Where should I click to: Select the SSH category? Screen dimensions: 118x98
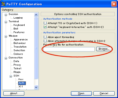pyautogui.click(x=16, y=76)
